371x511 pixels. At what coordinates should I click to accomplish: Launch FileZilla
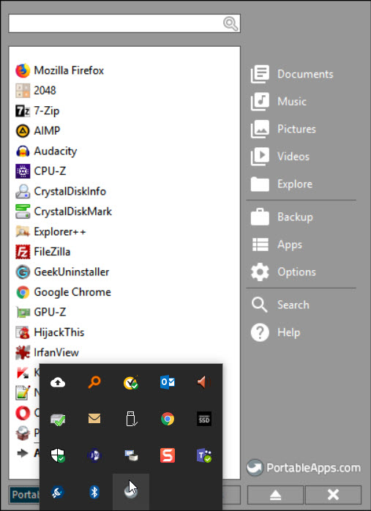pos(43,252)
